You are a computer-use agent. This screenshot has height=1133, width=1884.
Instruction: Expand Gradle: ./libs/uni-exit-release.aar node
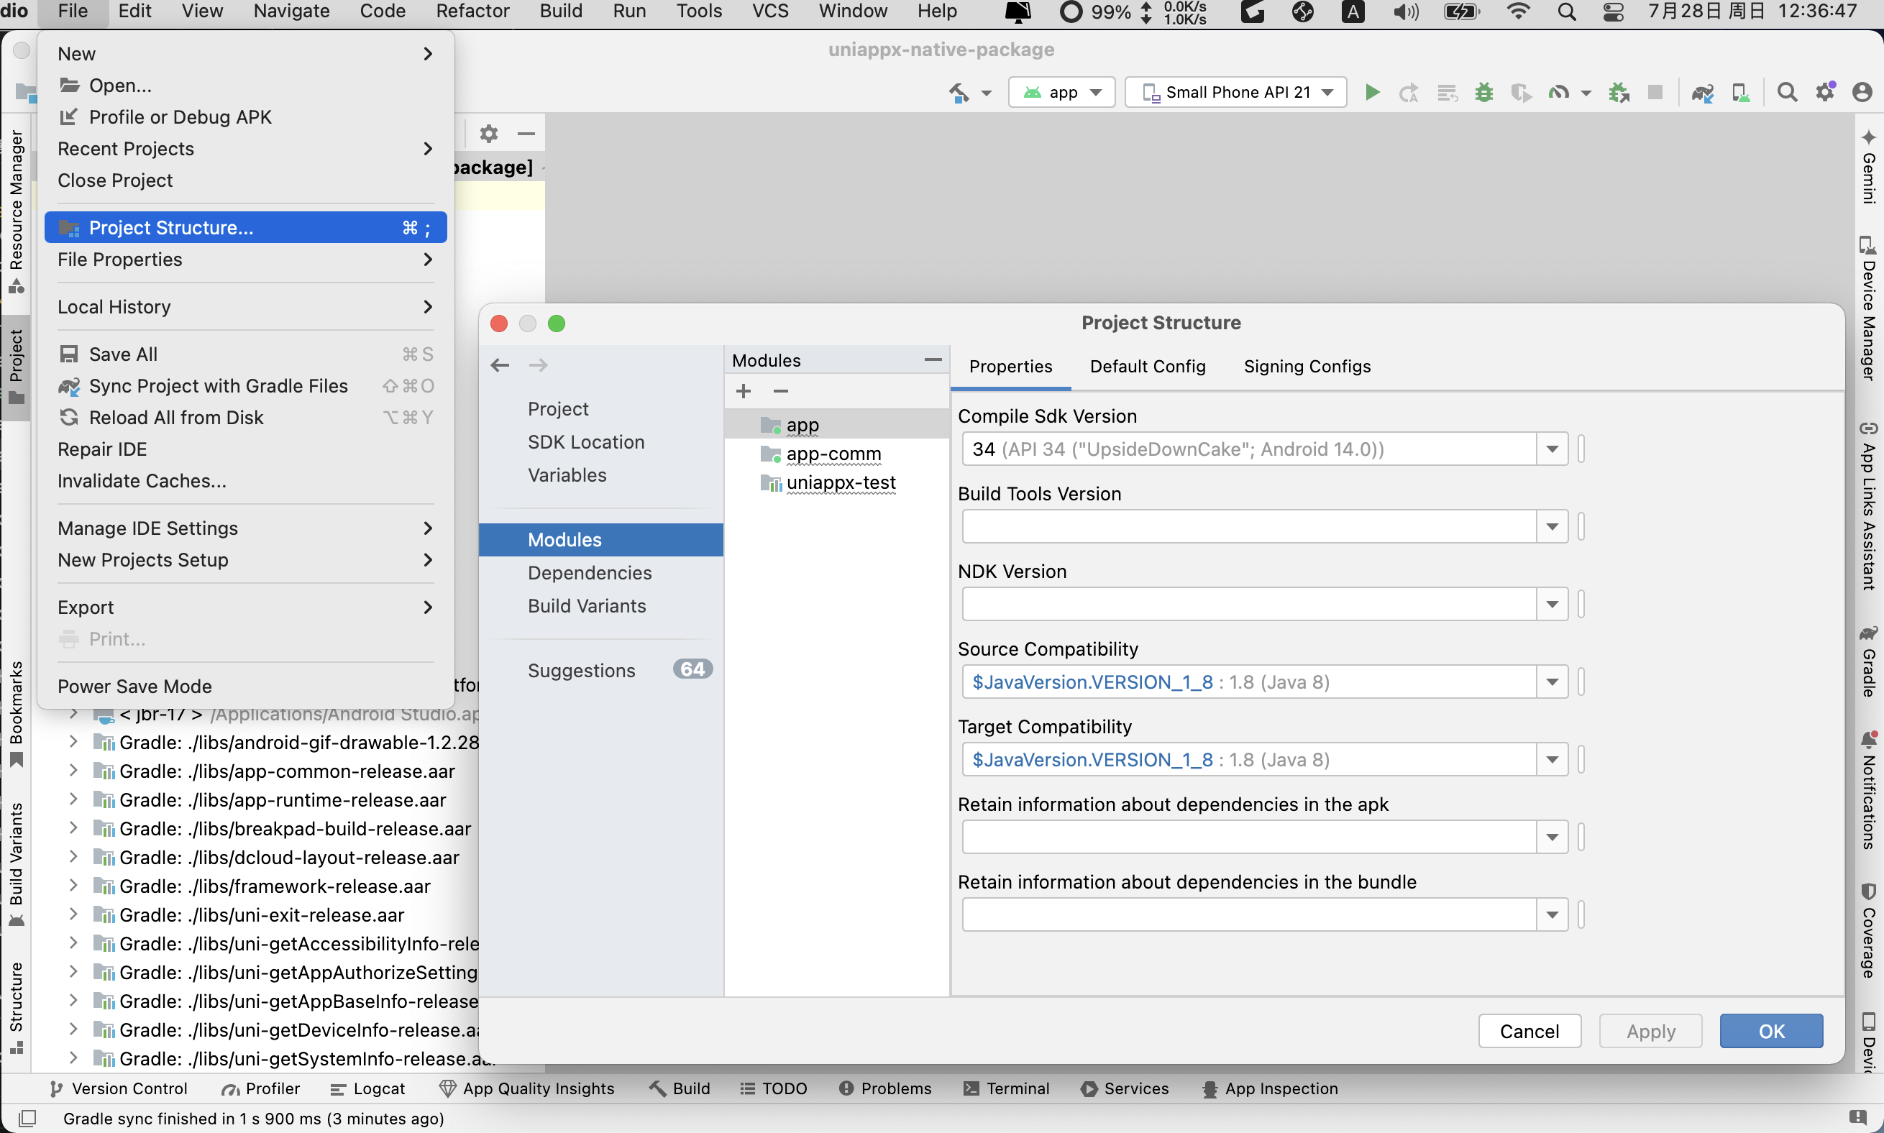pos(73,914)
